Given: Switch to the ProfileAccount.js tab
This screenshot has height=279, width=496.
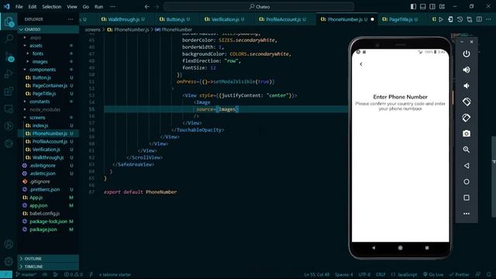Looking at the screenshot, I should pos(282,19).
